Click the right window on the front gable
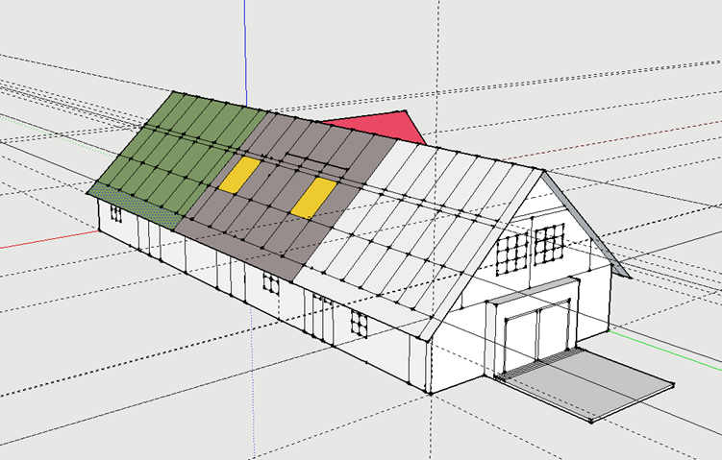 coord(549,242)
